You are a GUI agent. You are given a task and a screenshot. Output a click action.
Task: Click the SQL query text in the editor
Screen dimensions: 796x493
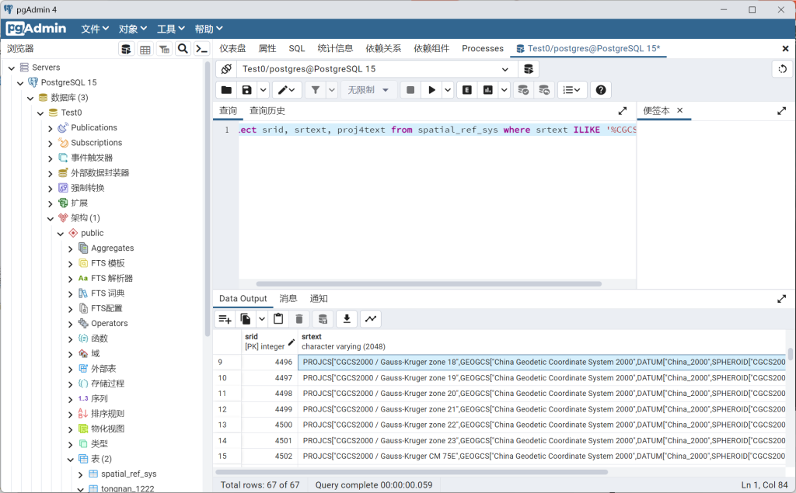pos(438,130)
